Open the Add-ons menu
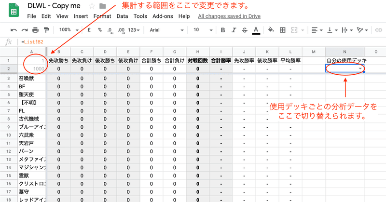This screenshot has height=202, width=386. (163, 16)
